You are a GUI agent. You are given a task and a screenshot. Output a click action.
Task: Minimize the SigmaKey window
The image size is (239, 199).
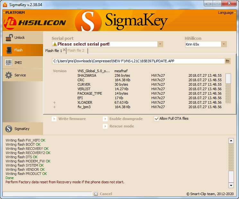pyautogui.click(x=209, y=4)
